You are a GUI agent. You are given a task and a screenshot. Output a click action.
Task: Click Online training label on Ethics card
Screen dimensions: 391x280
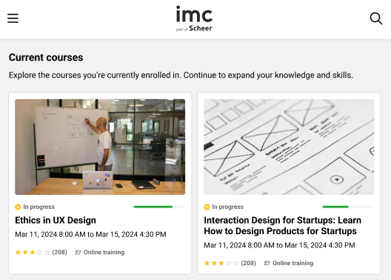pos(104,253)
